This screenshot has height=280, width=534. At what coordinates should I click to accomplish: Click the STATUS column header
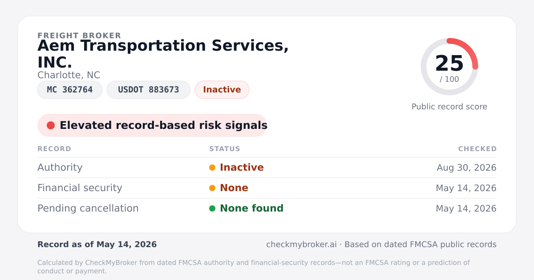point(225,149)
